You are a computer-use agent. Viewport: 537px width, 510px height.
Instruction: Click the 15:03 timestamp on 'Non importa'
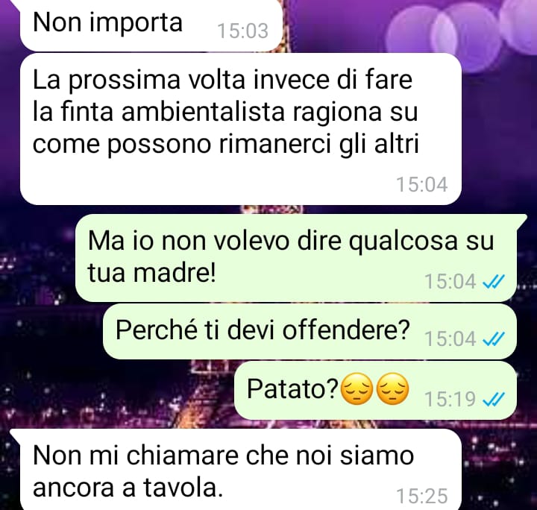(243, 31)
